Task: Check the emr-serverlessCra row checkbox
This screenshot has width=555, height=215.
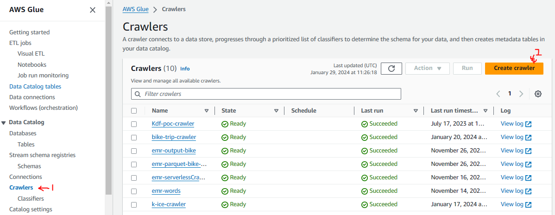Action: pyautogui.click(x=134, y=178)
